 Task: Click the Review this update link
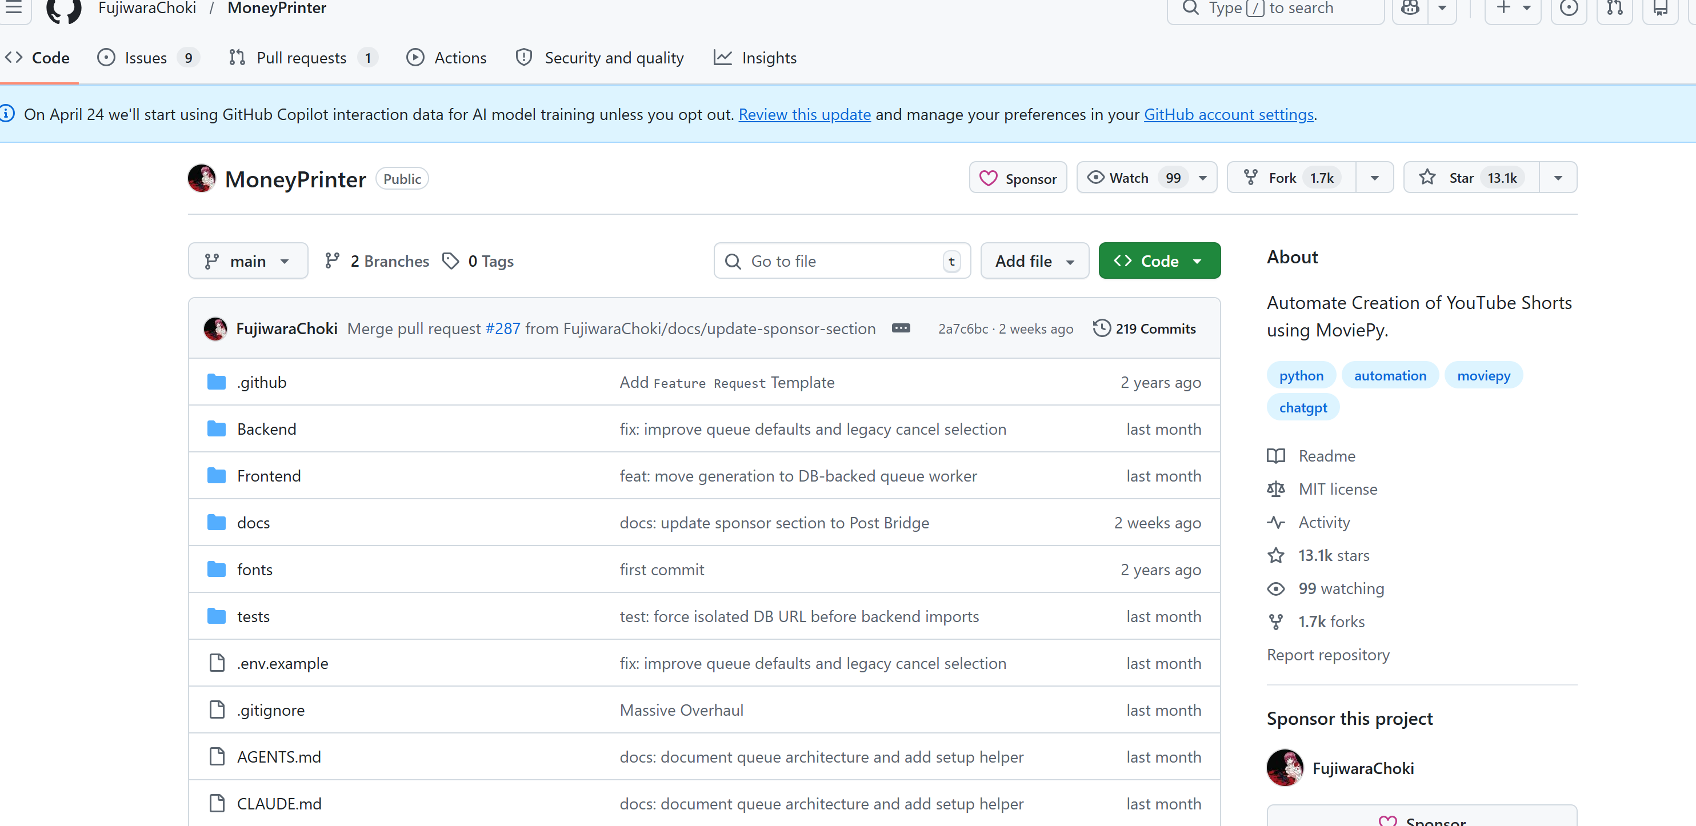[x=804, y=114]
